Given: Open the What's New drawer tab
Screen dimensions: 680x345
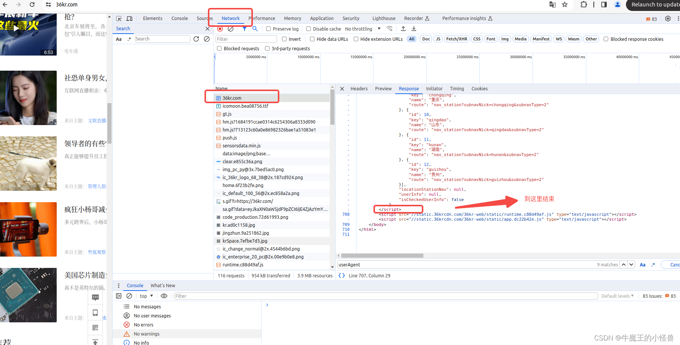Looking at the screenshot, I should [x=163, y=286].
